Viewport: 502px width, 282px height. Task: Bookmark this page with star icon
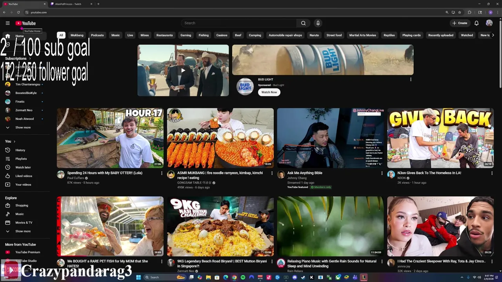(x=460, y=12)
